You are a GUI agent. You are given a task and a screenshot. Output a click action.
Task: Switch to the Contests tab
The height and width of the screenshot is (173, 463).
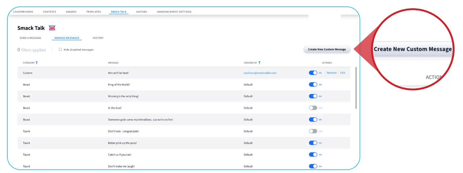[x=49, y=12]
